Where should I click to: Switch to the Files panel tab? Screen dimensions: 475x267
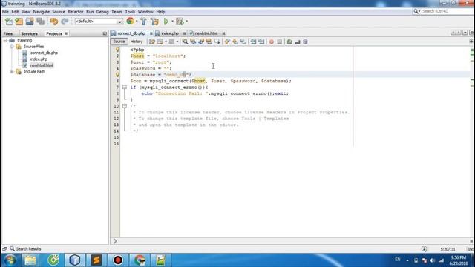click(8, 33)
